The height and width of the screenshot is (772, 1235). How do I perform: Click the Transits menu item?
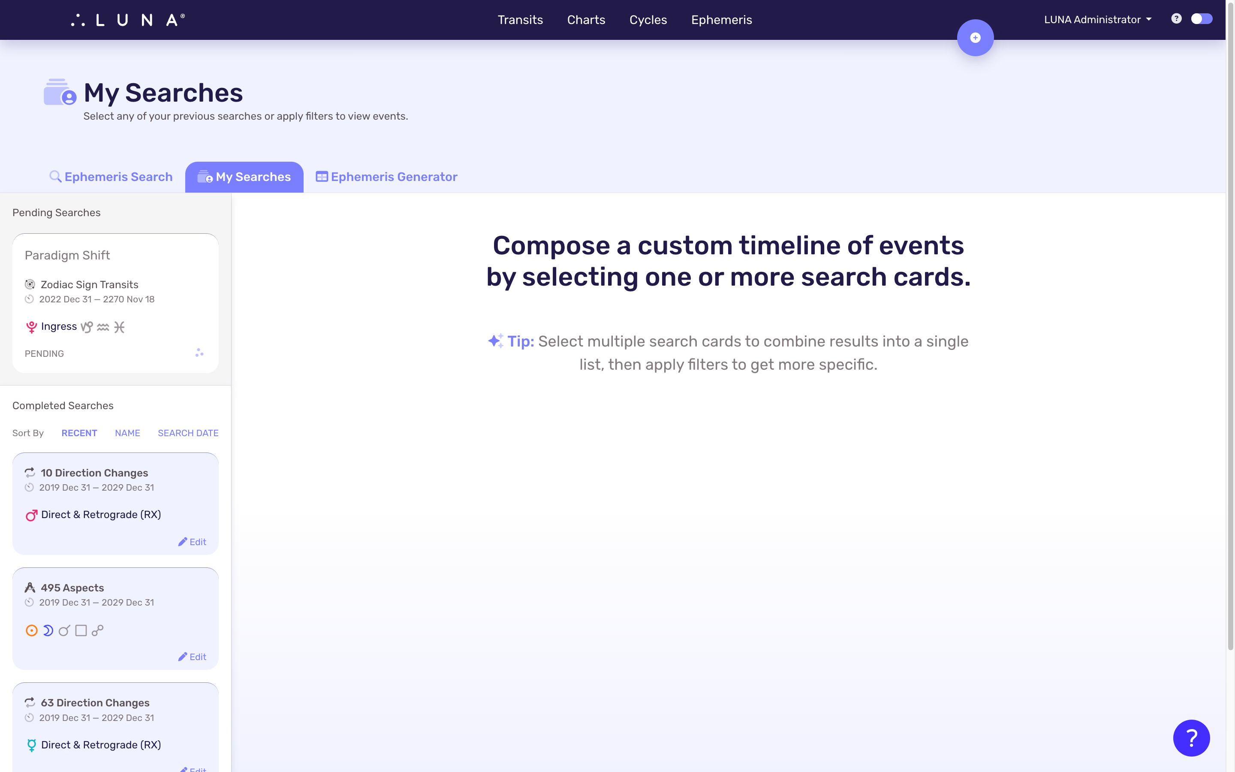pos(520,20)
